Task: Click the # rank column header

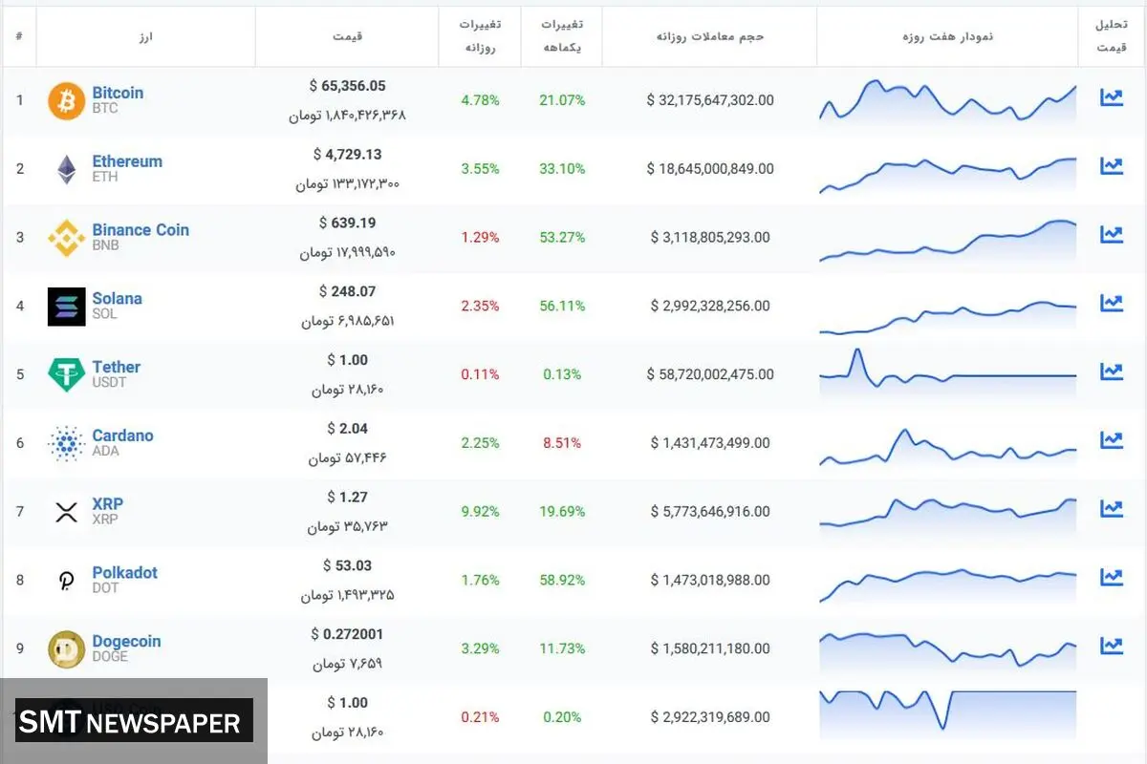Action: point(19,36)
